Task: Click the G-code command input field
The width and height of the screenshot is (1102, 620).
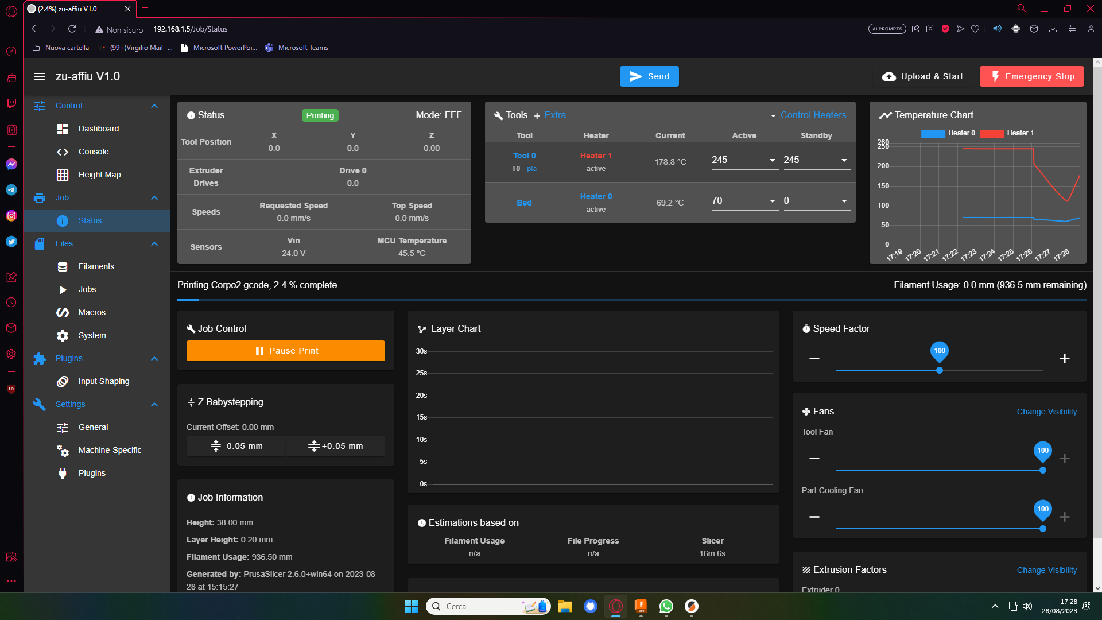Action: (465, 76)
